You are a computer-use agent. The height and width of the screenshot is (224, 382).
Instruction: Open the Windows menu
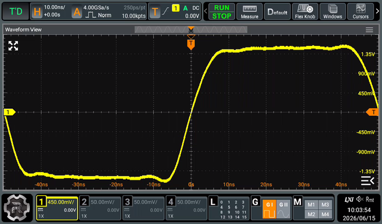tap(332, 11)
